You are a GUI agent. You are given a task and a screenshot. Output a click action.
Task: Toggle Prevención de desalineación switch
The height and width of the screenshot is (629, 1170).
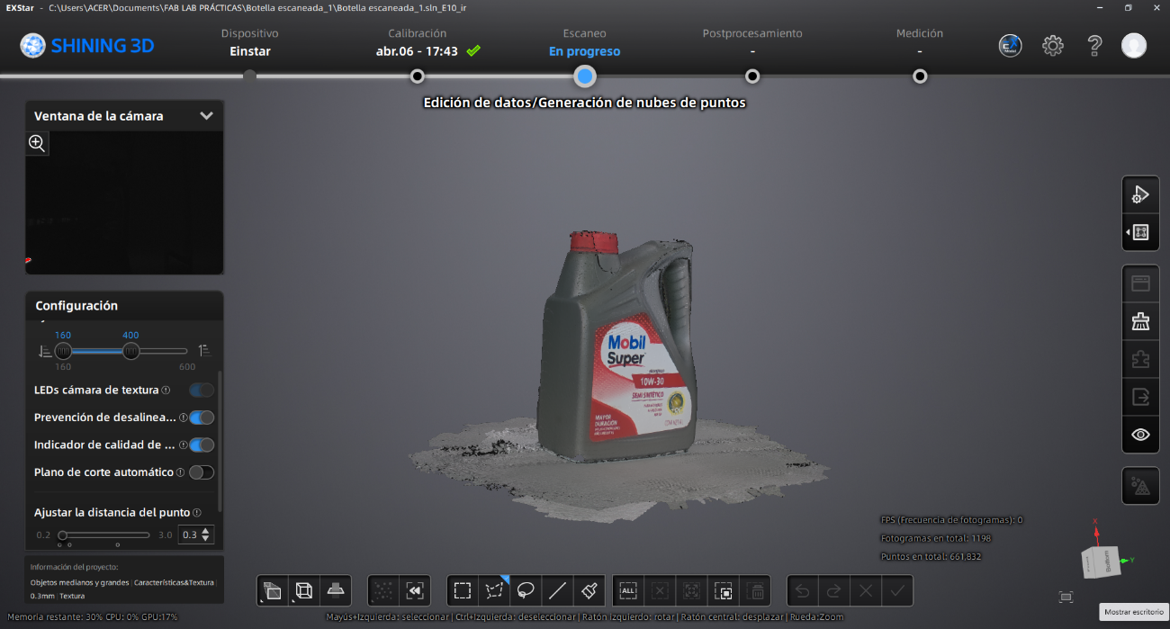[202, 418]
